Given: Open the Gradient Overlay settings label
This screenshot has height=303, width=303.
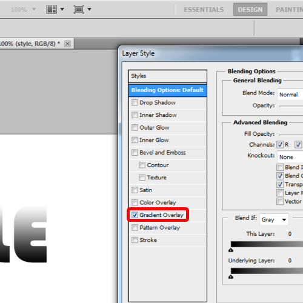Looking at the screenshot, I should pos(161,215).
